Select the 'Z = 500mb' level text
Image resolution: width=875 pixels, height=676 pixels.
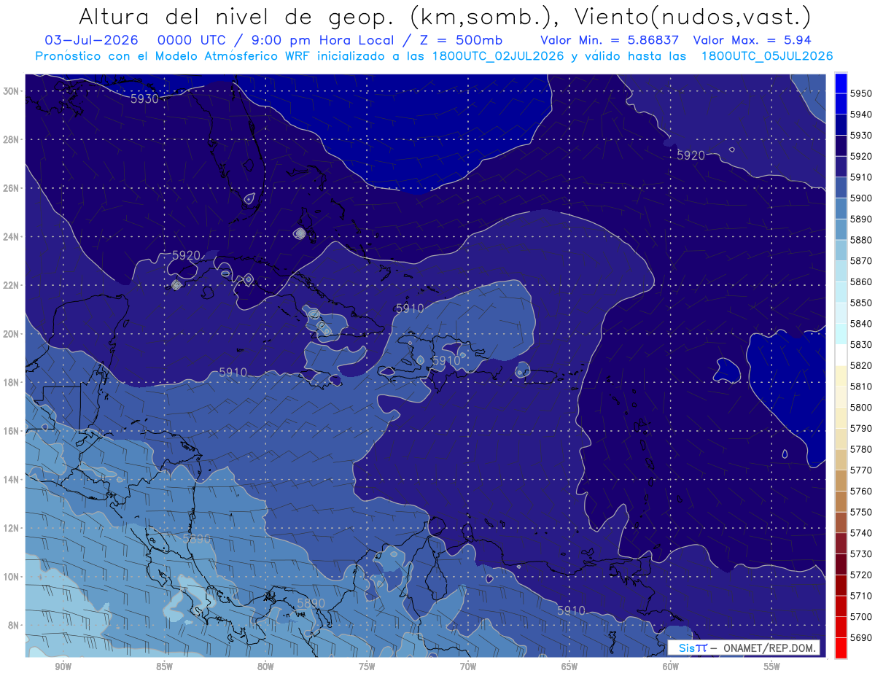[x=461, y=40]
